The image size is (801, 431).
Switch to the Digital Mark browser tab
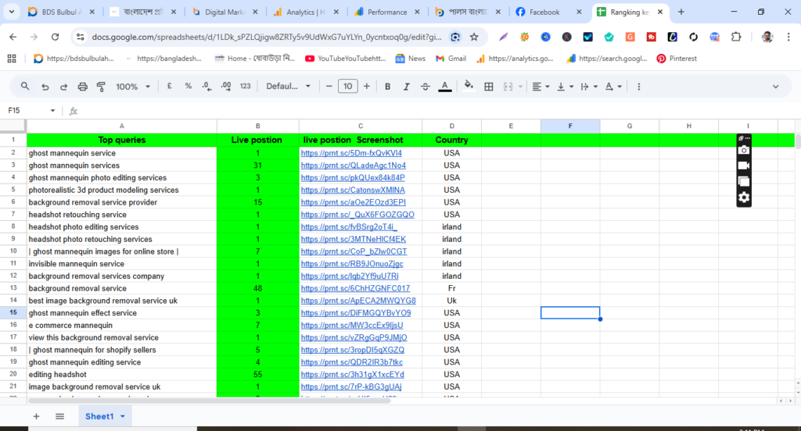pos(224,12)
